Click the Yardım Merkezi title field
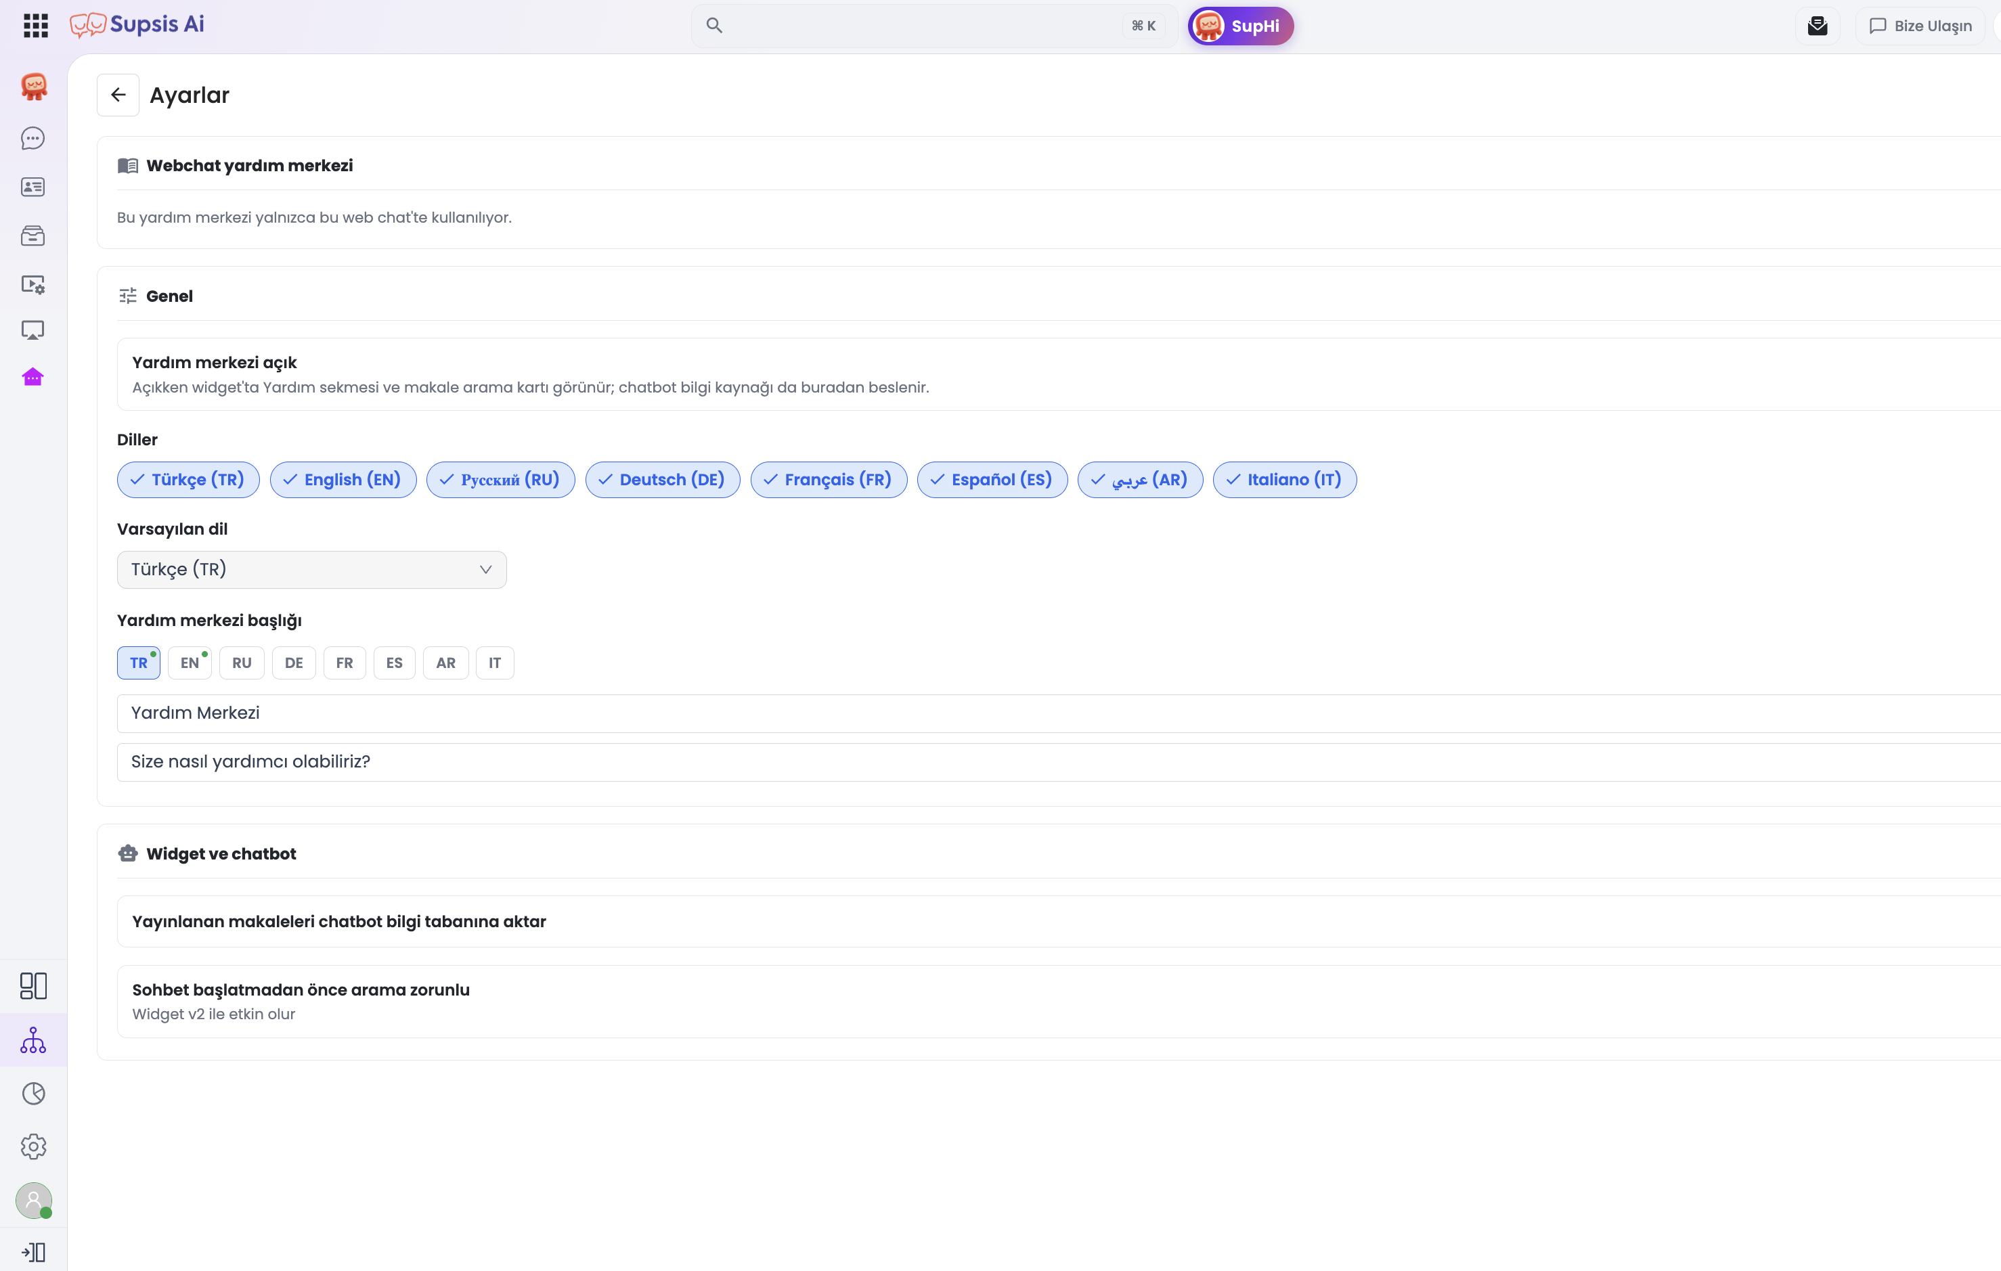This screenshot has height=1271, width=2001. point(1059,713)
